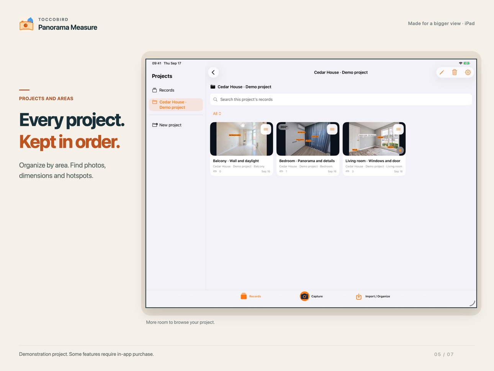Tap the magnifier icon in search bar
Screen dimensions: 494x371
[216, 100]
